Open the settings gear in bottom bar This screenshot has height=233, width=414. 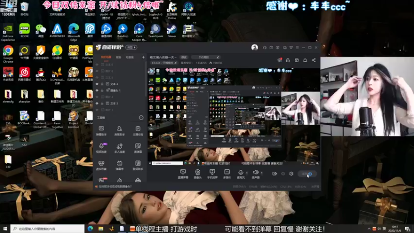(x=291, y=173)
